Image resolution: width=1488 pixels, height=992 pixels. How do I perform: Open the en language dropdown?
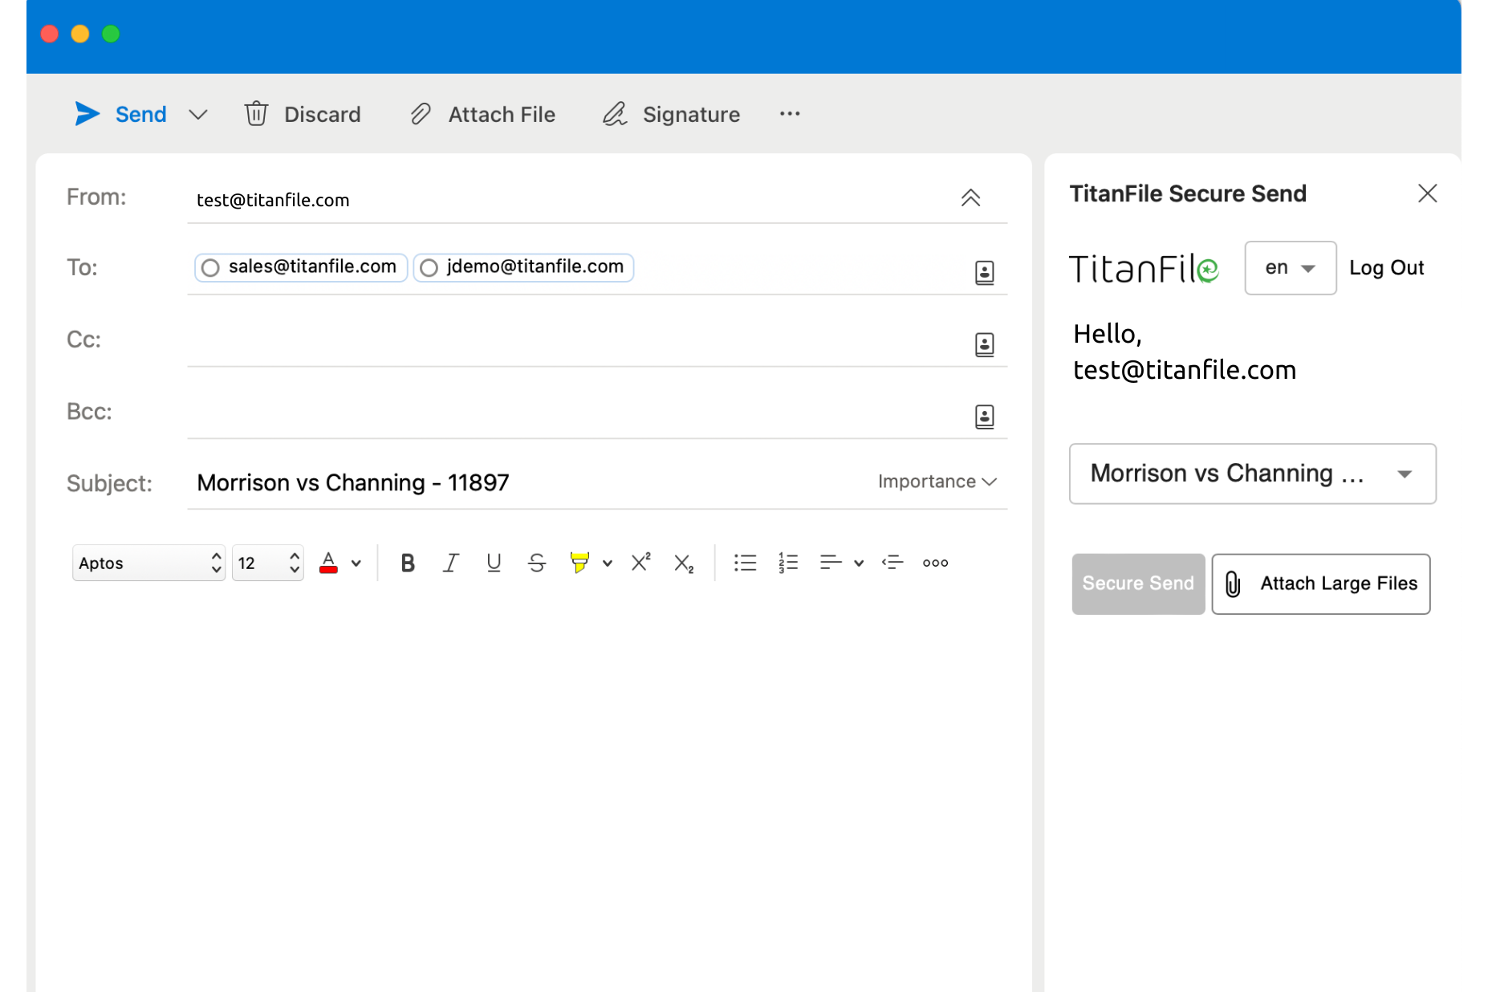tap(1290, 268)
